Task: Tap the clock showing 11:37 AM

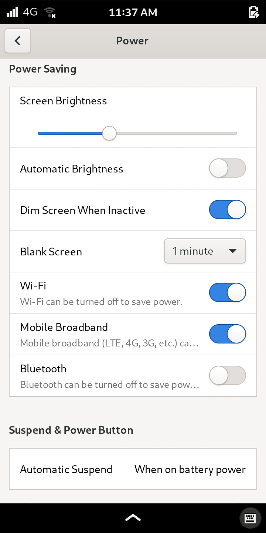Action: point(133,13)
